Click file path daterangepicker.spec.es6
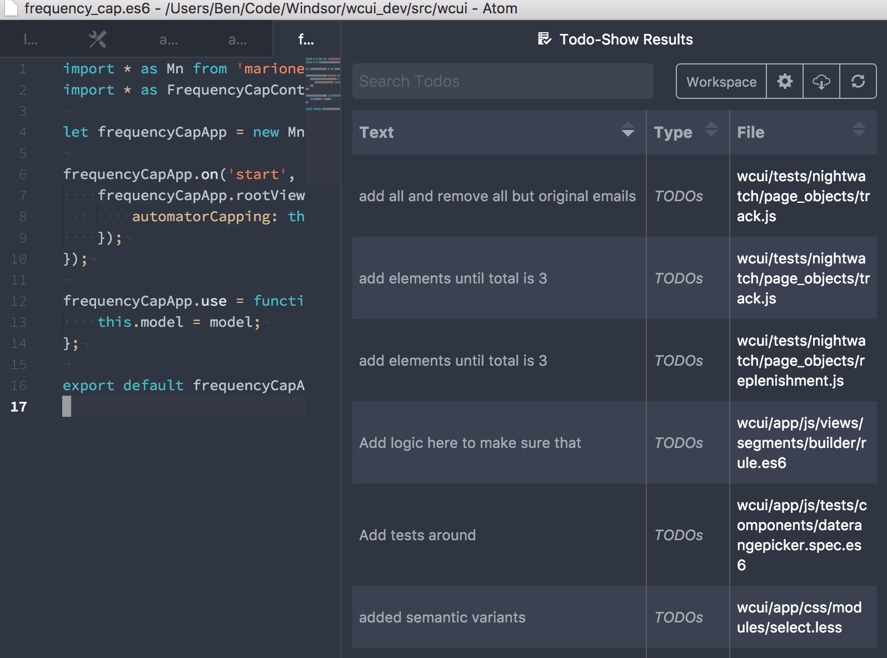The image size is (887, 658). pos(801,535)
